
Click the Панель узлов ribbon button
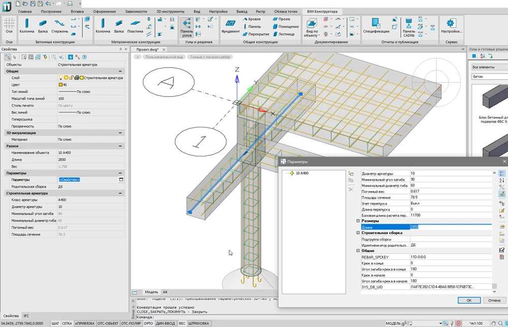(x=186, y=25)
